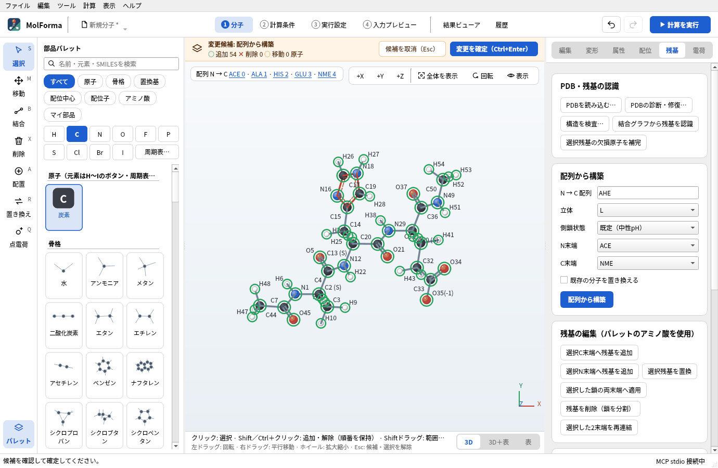Click 変更を確定 (Ctrl+Enter) button
Screen dimensions: 718x468
click(494, 49)
